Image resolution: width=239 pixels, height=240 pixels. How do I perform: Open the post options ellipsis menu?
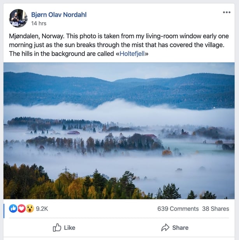point(227,12)
